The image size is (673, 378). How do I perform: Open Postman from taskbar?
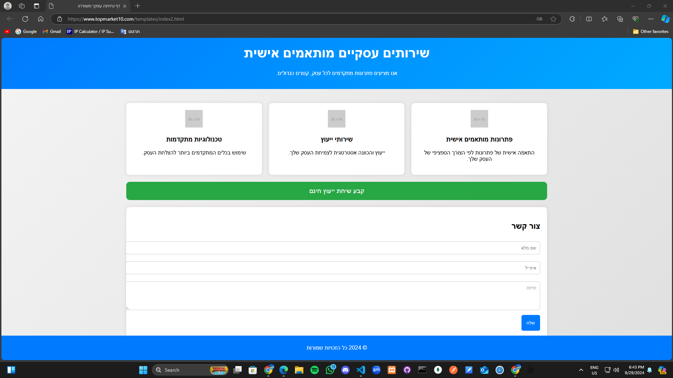[x=453, y=370]
